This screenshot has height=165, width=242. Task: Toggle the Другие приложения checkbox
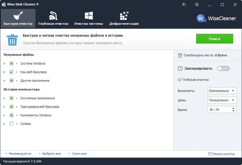(12, 81)
